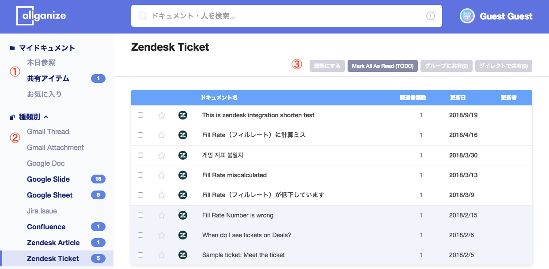Sort by the ドキュメント名 column header

(219, 97)
